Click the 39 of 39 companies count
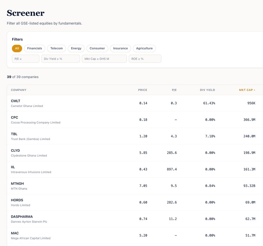Screen dimensions: 263x246 coord(23,77)
